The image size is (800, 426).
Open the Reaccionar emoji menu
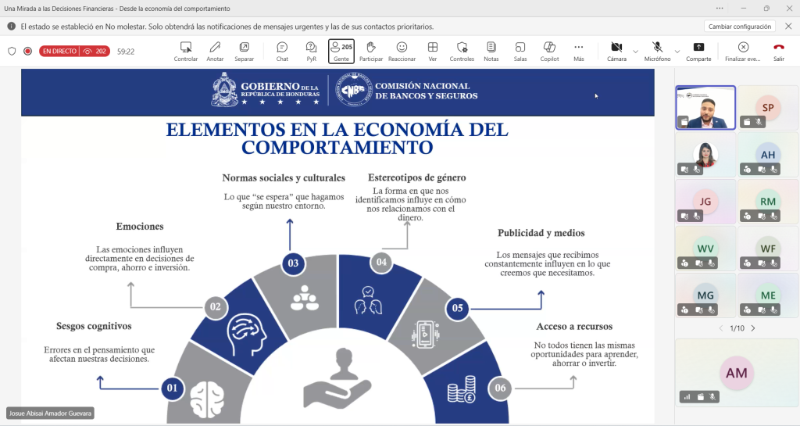(x=402, y=52)
